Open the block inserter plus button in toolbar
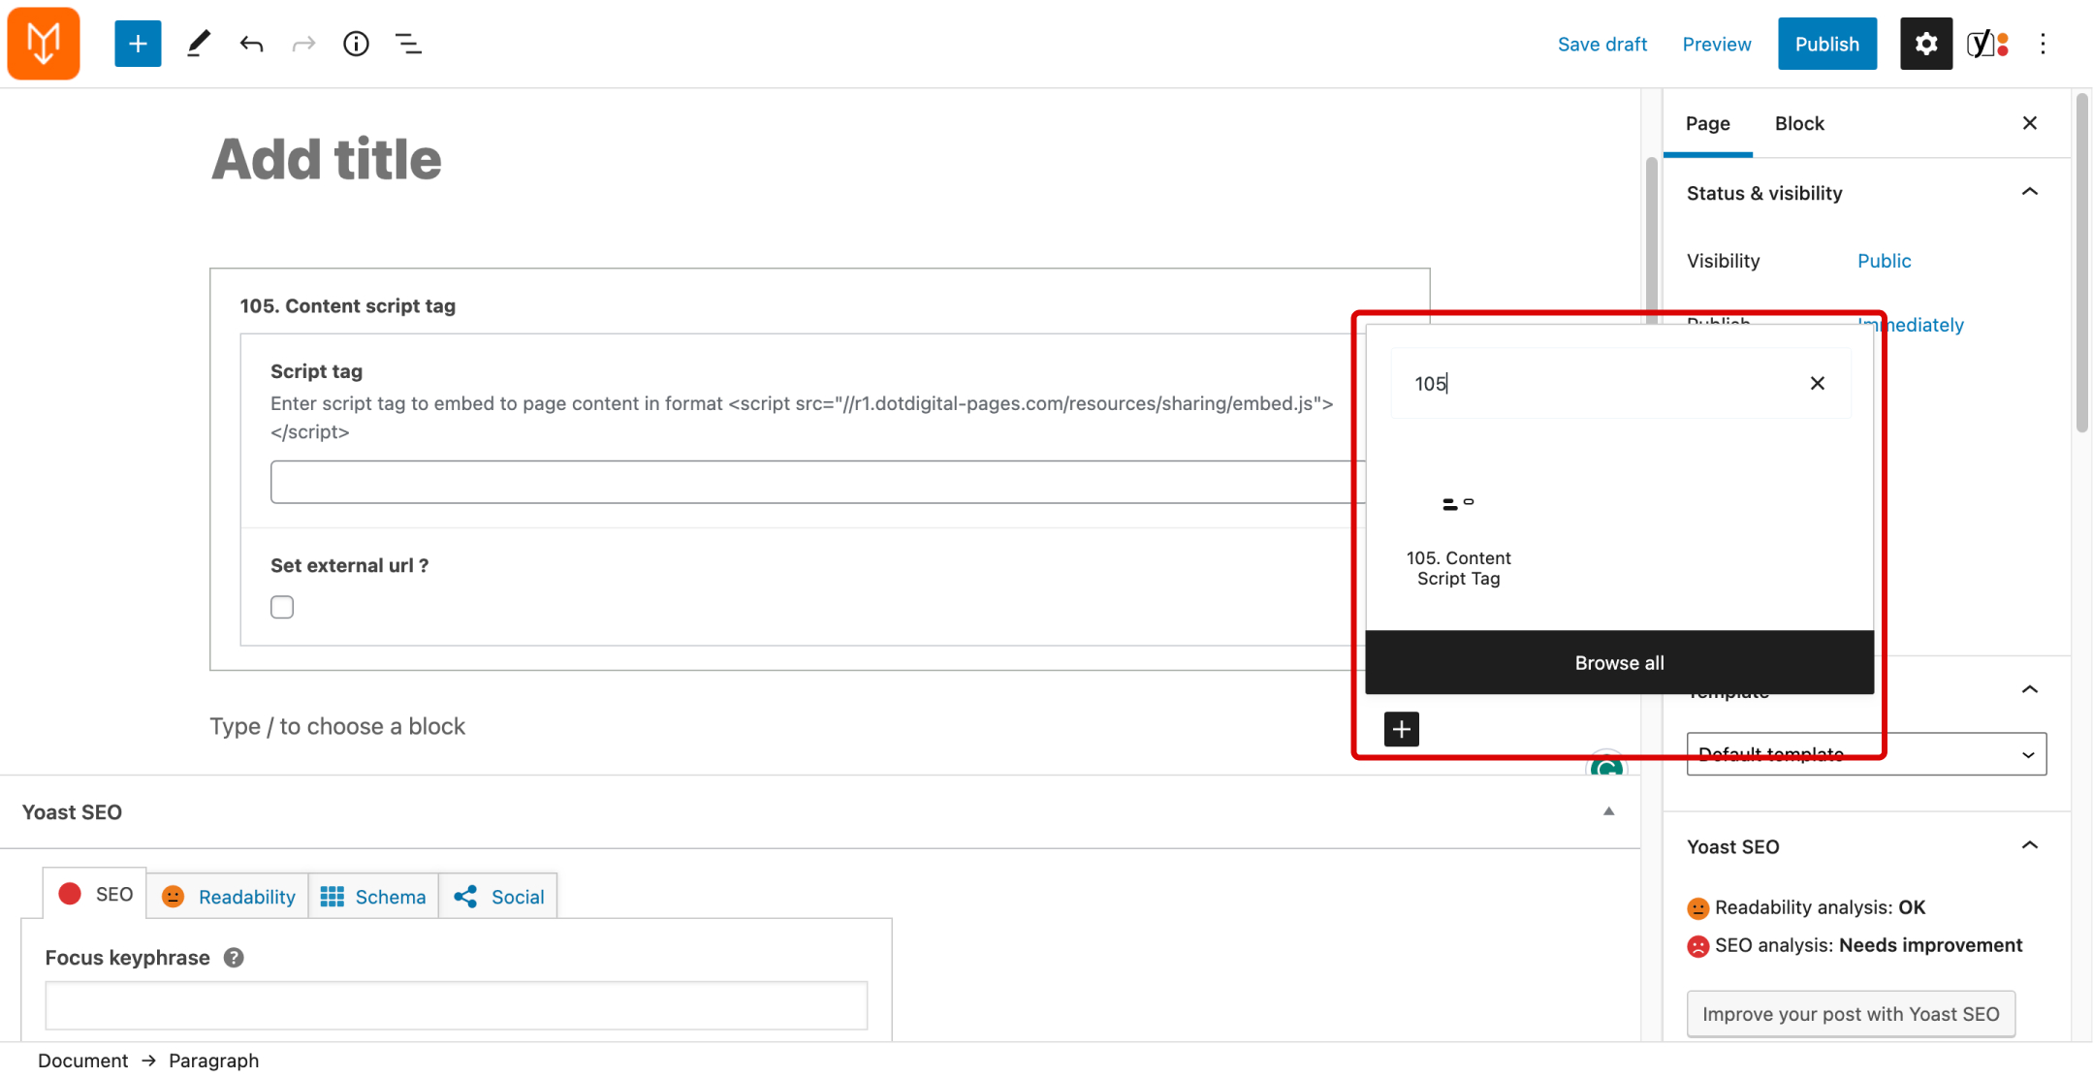The image size is (2093, 1078). click(x=138, y=44)
